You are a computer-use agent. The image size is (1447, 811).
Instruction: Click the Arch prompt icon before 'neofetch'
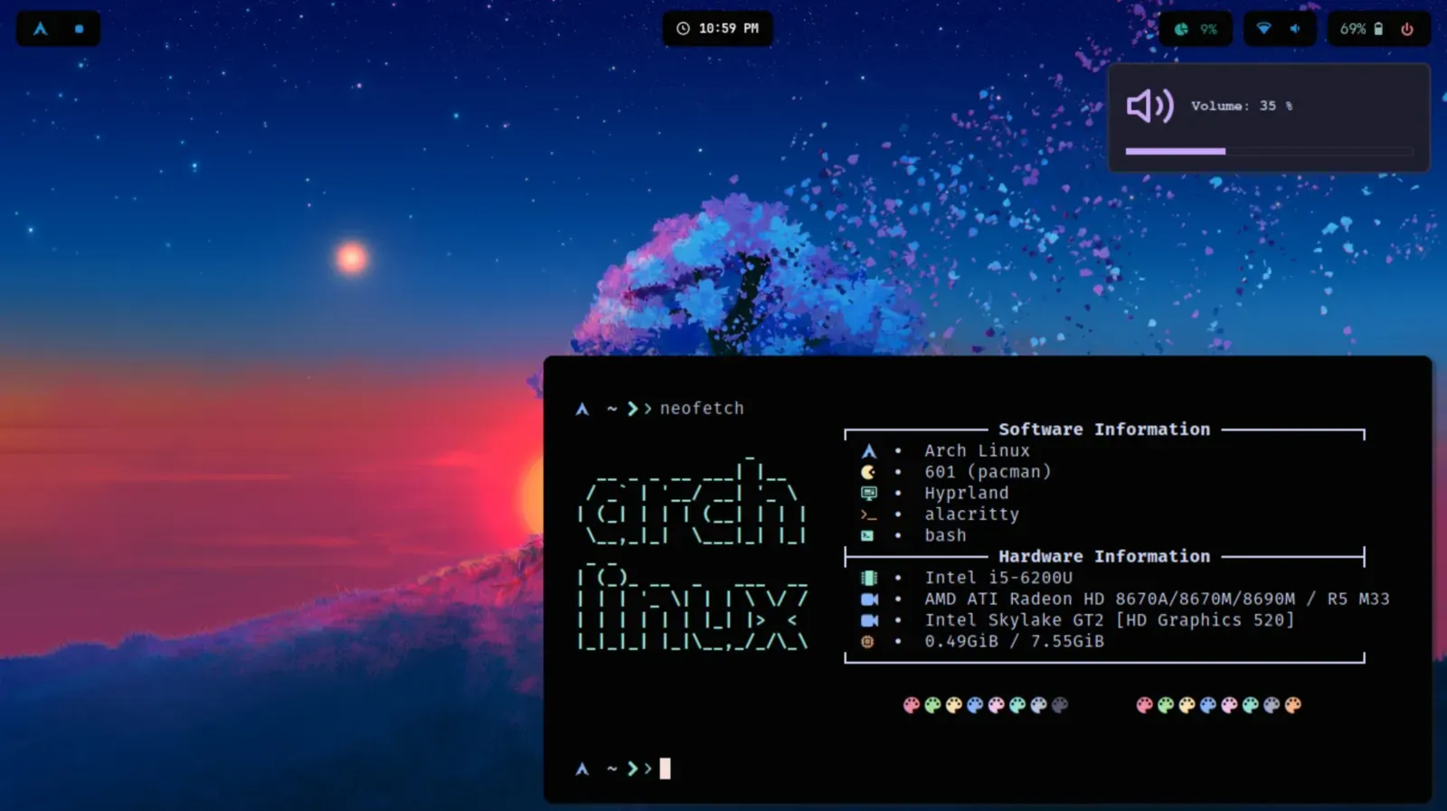[x=582, y=409]
